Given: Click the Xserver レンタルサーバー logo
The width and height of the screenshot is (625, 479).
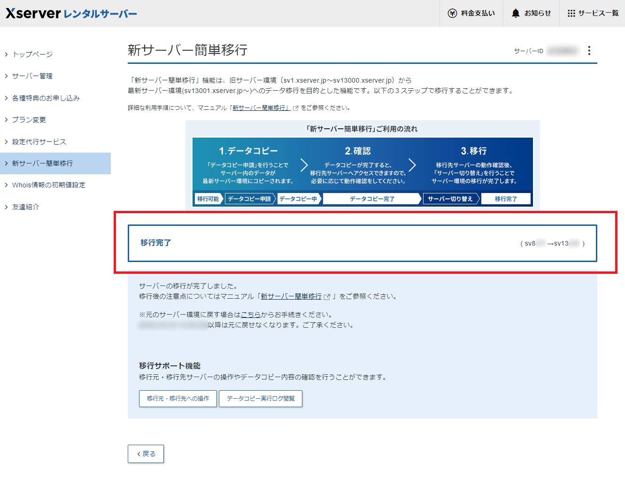Looking at the screenshot, I should coord(71,13).
